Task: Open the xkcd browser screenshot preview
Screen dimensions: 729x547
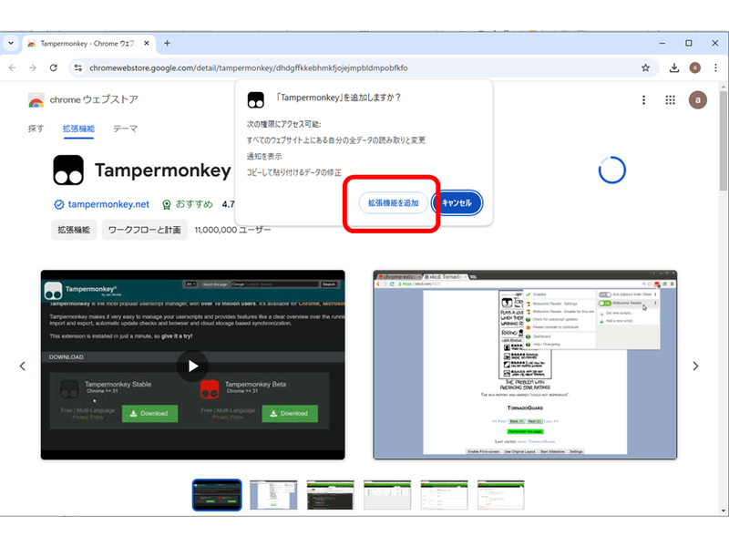Action: tap(525, 365)
